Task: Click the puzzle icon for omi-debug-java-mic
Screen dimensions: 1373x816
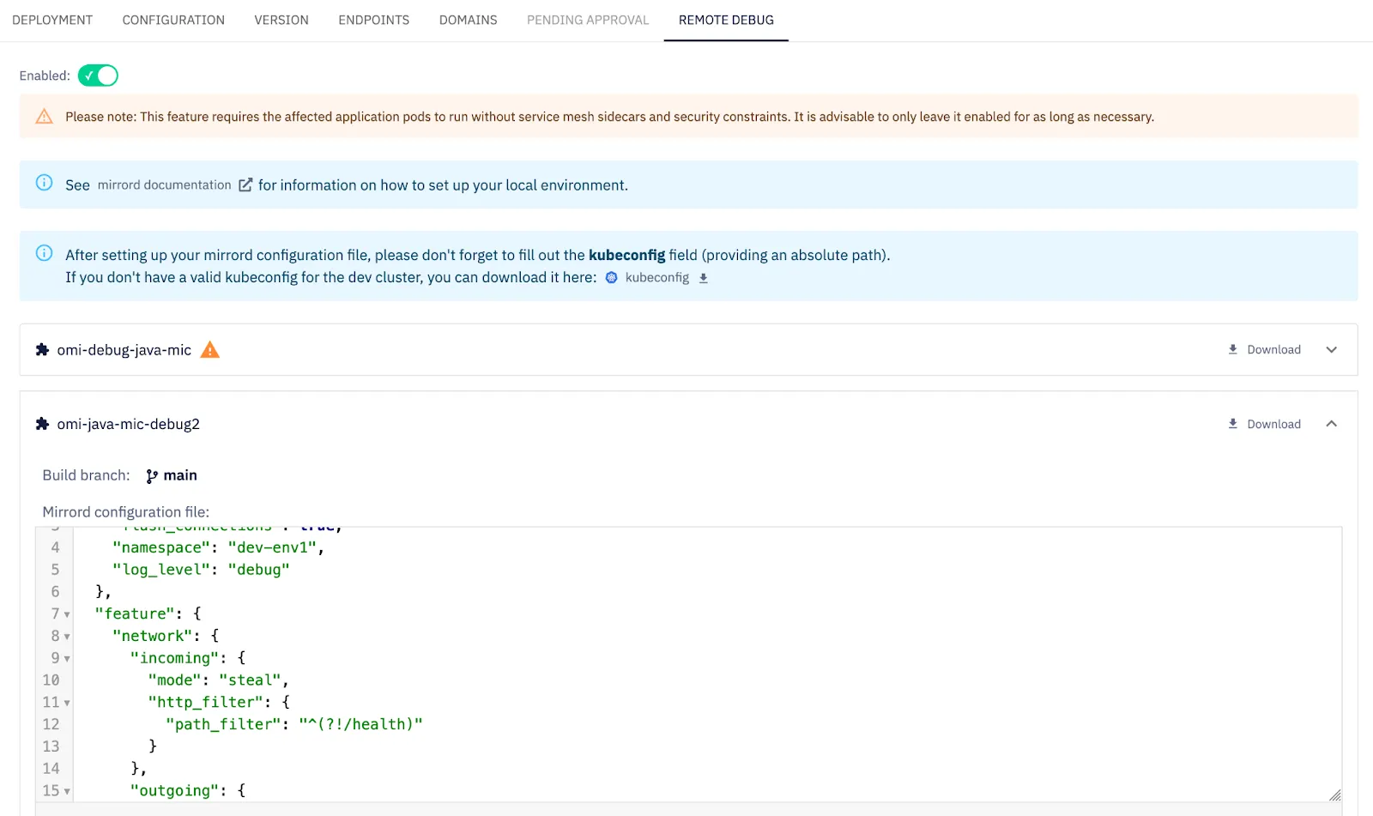Action: click(42, 349)
